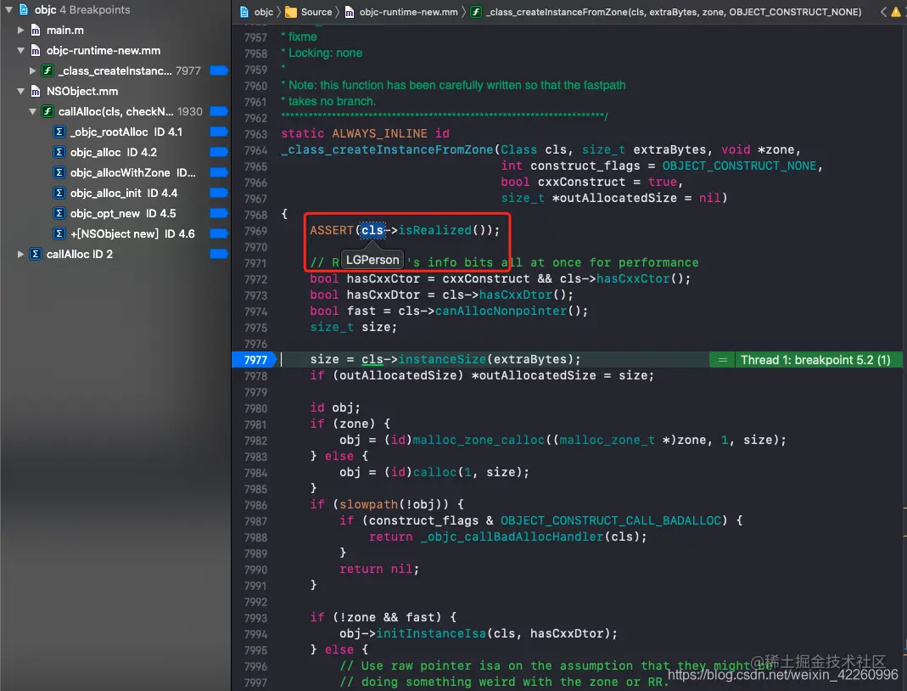Toggle the +[NSObject new] ID 4.6 breakpoint
907x691 pixels.
(x=219, y=233)
